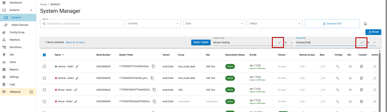Click the RESET TOKEN button
Viewport: 387px width, 112px height.
(x=201, y=42)
